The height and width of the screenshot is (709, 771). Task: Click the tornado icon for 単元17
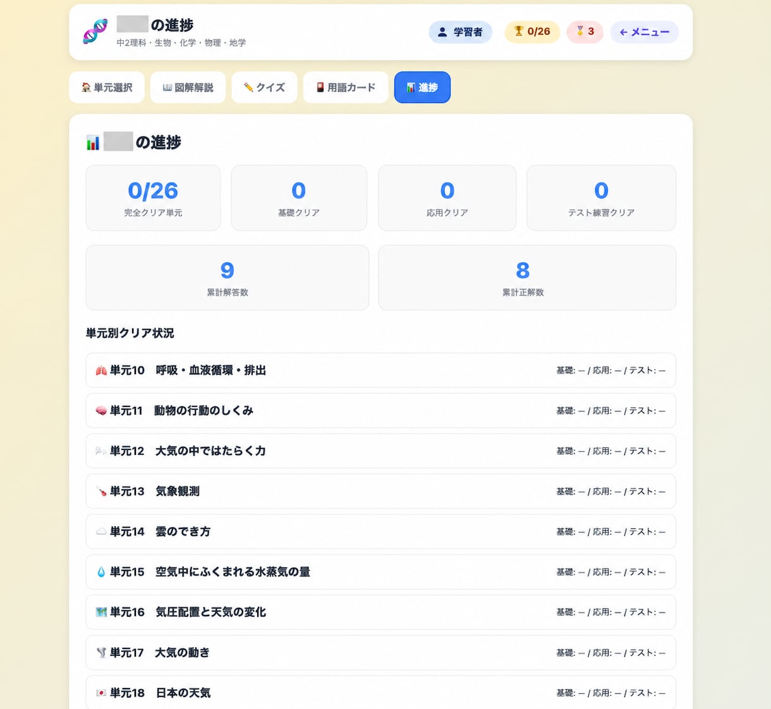(101, 653)
